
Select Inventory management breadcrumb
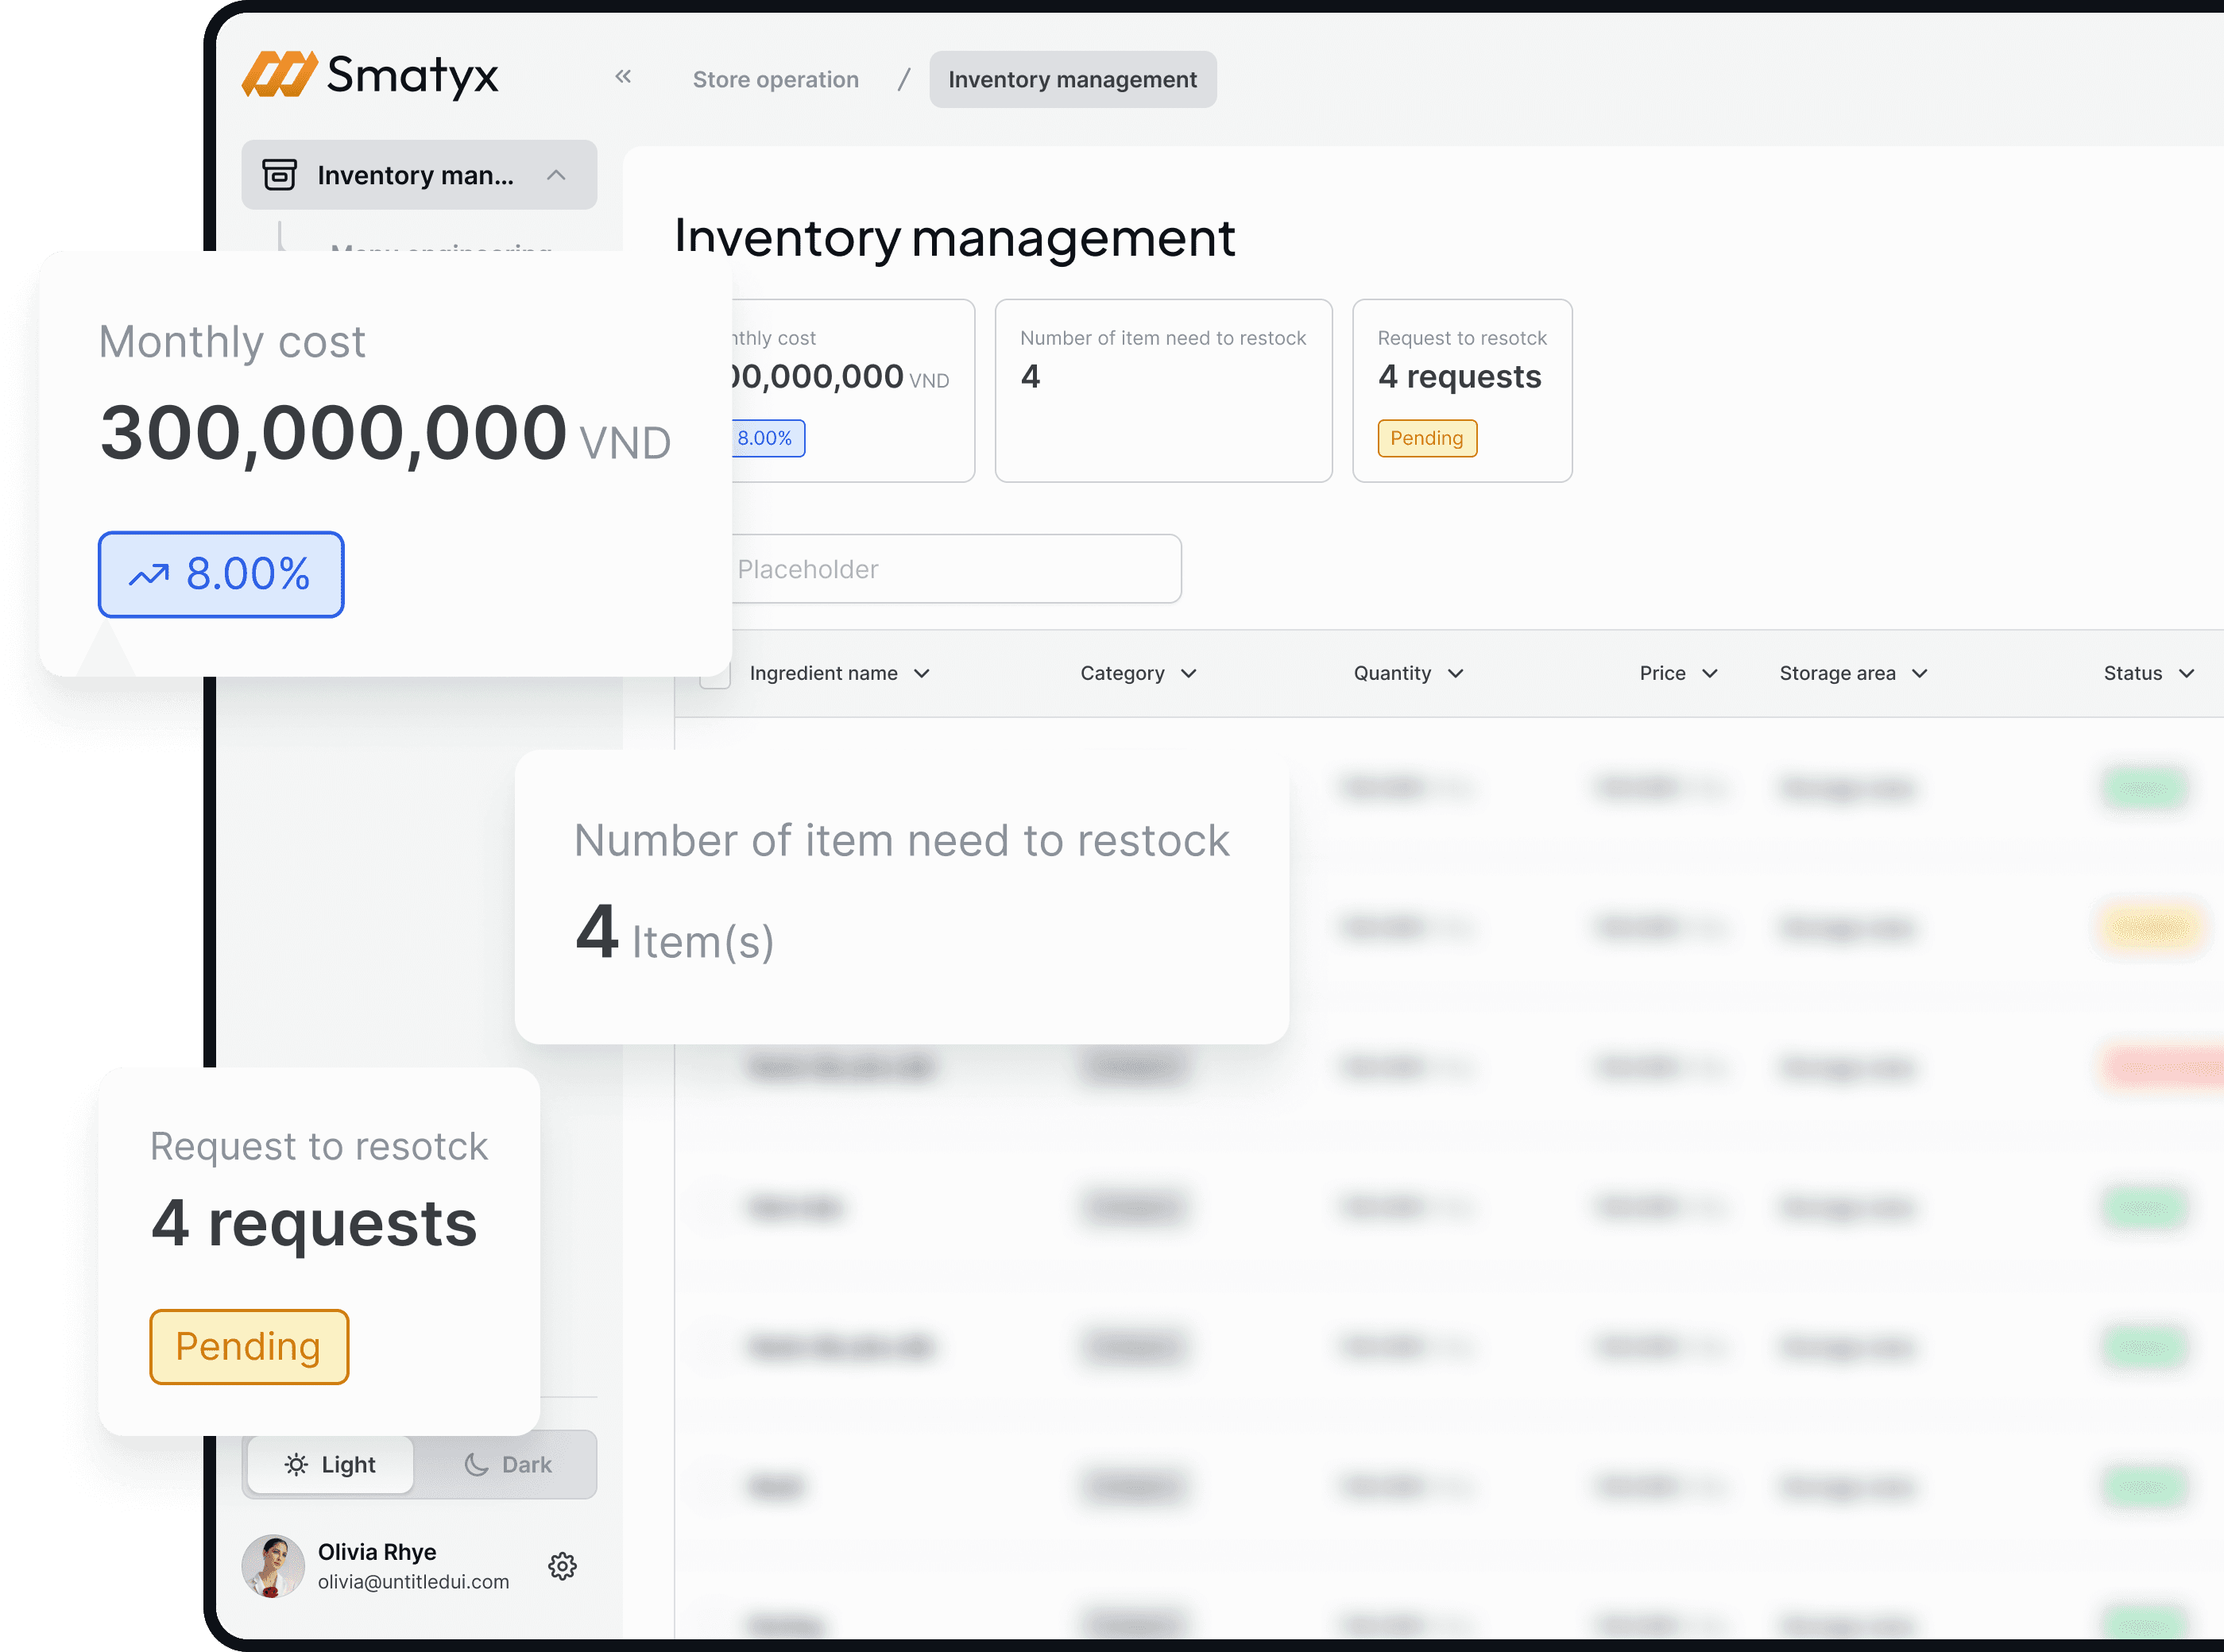click(1073, 80)
